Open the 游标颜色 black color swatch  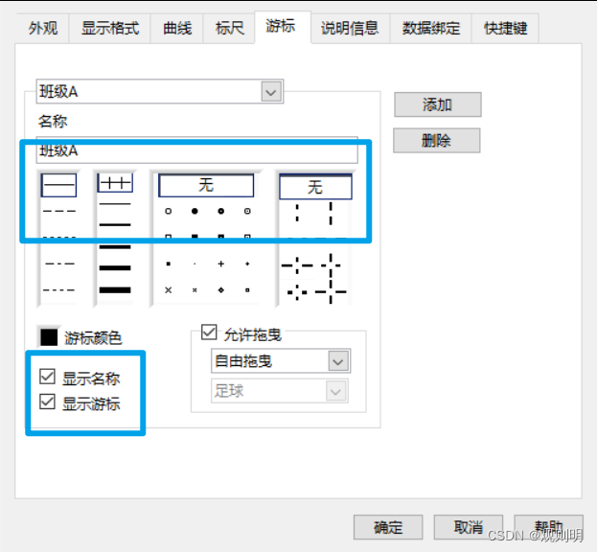[49, 337]
